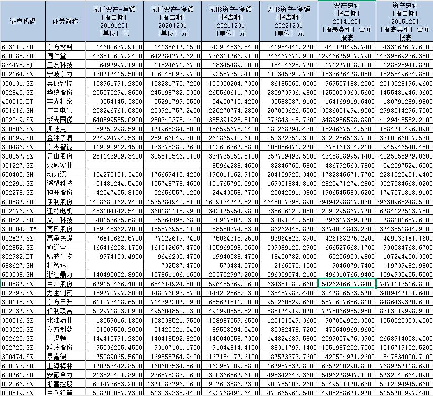Screen dimensions: 433x396
Task: Select cell with code 000887.SZ
Action: (x=23, y=284)
